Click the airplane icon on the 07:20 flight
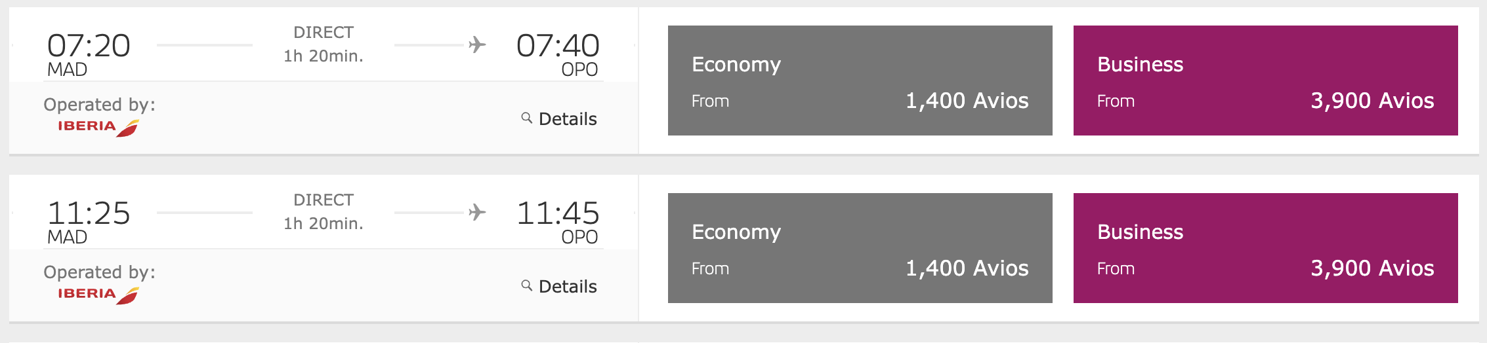 pos(477,45)
